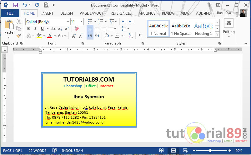251x155 pixels.
Task: Increase indent of the paragraph
Action: click(131, 21)
